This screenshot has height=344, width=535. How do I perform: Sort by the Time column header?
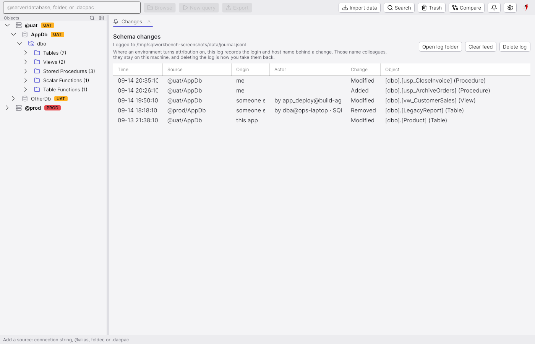point(138,70)
